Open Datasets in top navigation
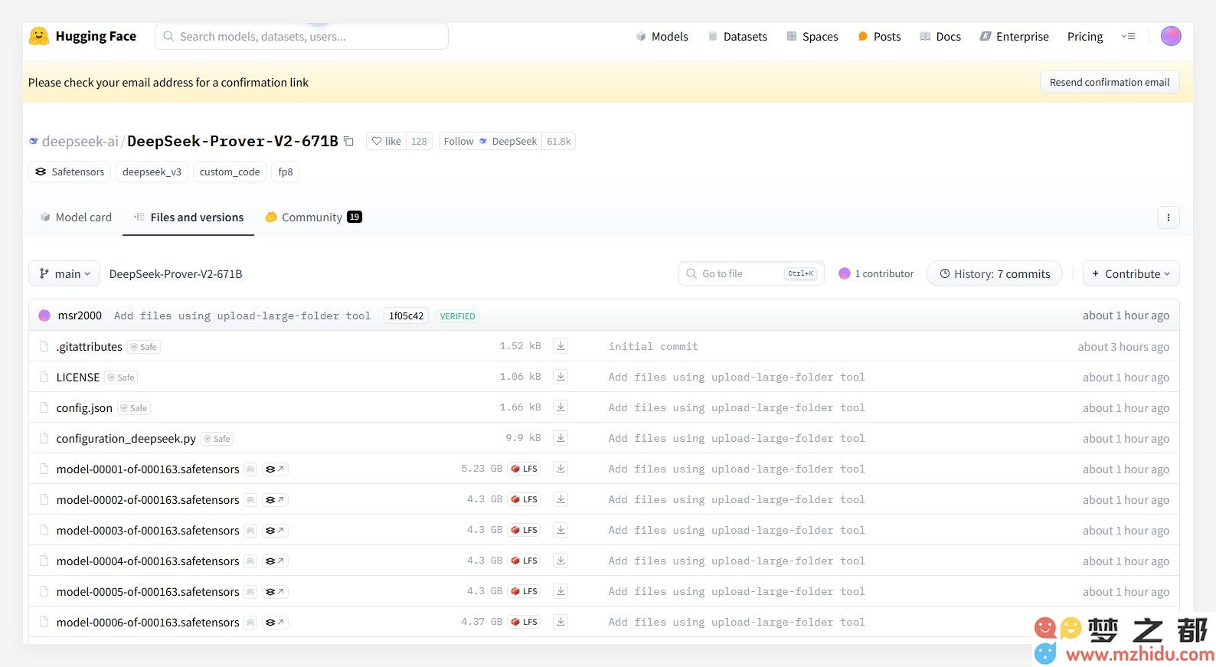This screenshot has height=667, width=1216. [x=737, y=36]
